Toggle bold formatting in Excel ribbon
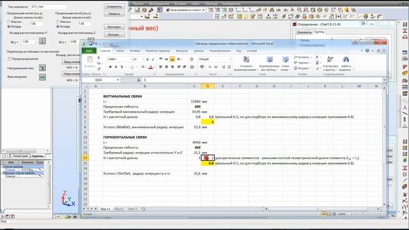The width and height of the screenshot is (409, 230). (x=110, y=67)
